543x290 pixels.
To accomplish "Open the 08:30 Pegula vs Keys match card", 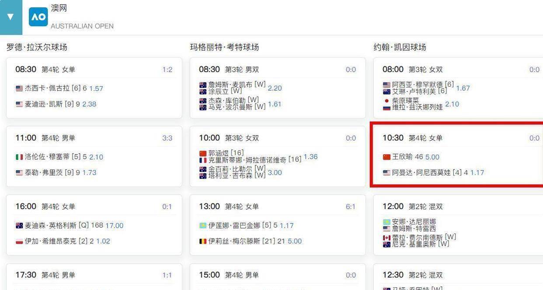I will point(94,87).
